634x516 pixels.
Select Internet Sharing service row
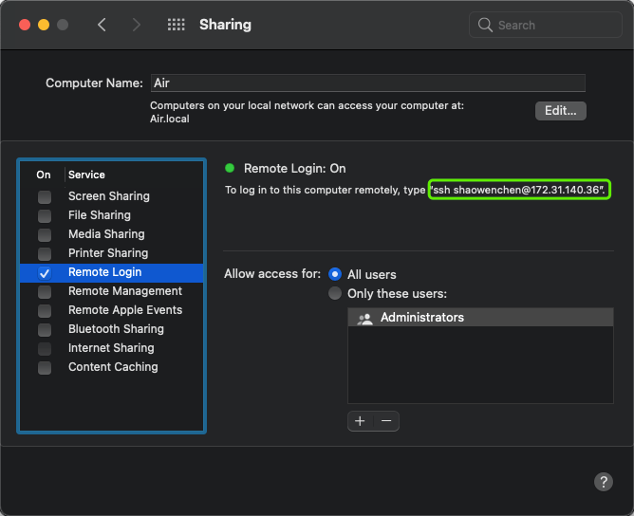pyautogui.click(x=112, y=348)
